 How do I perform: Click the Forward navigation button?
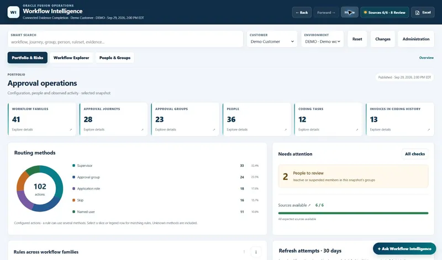coord(326,12)
